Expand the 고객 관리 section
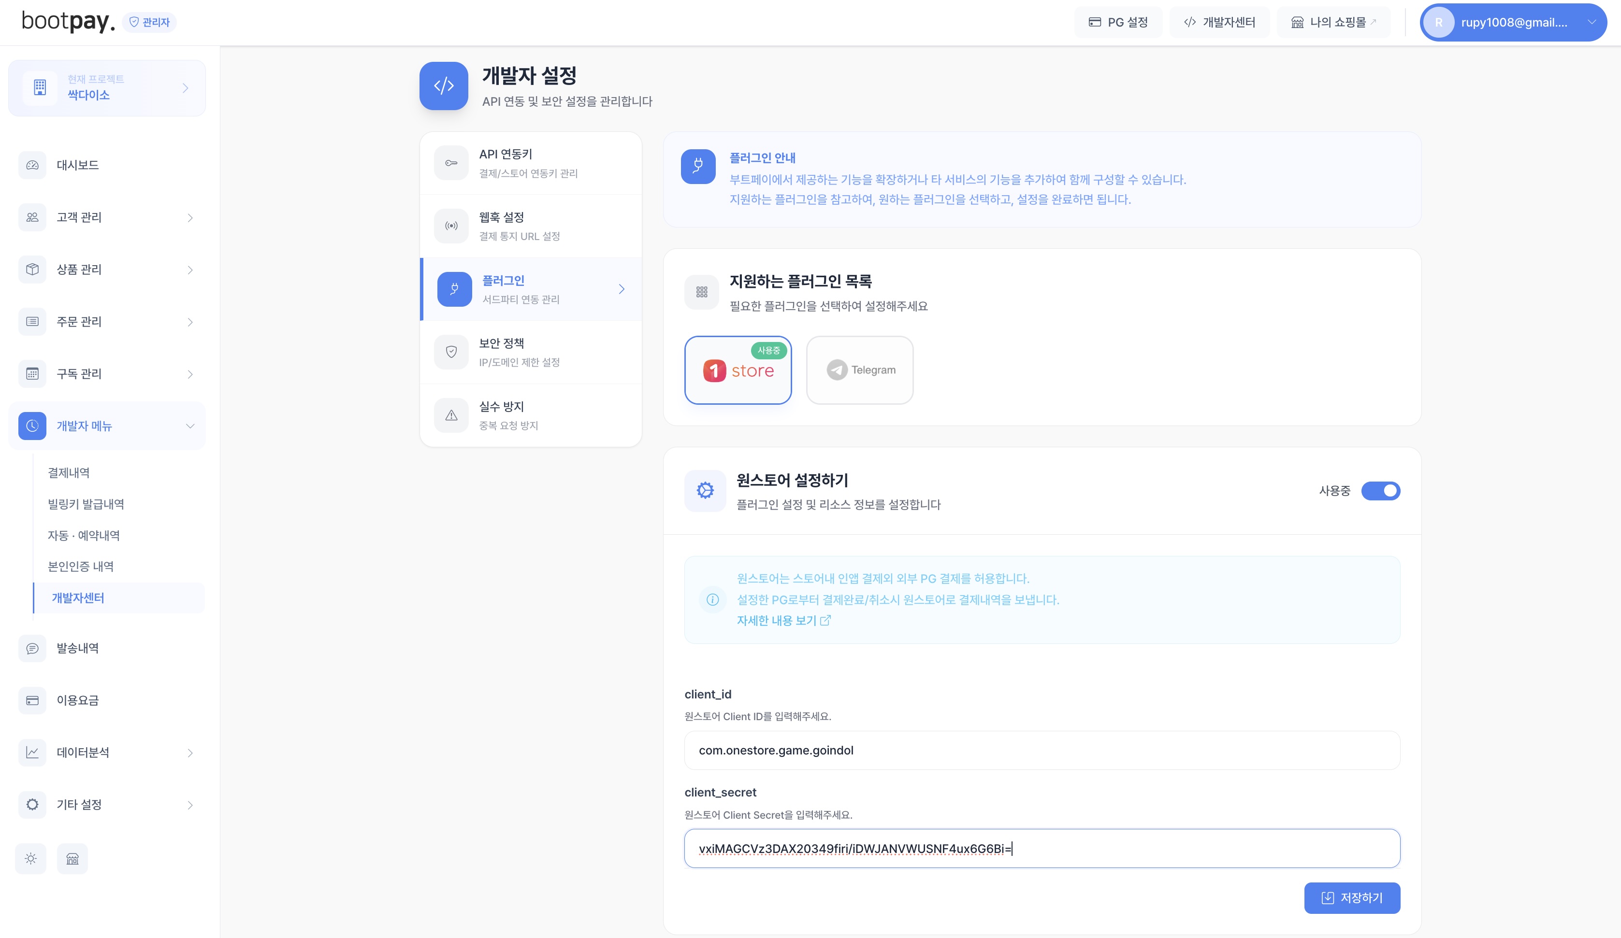The image size is (1621, 938). tap(107, 217)
